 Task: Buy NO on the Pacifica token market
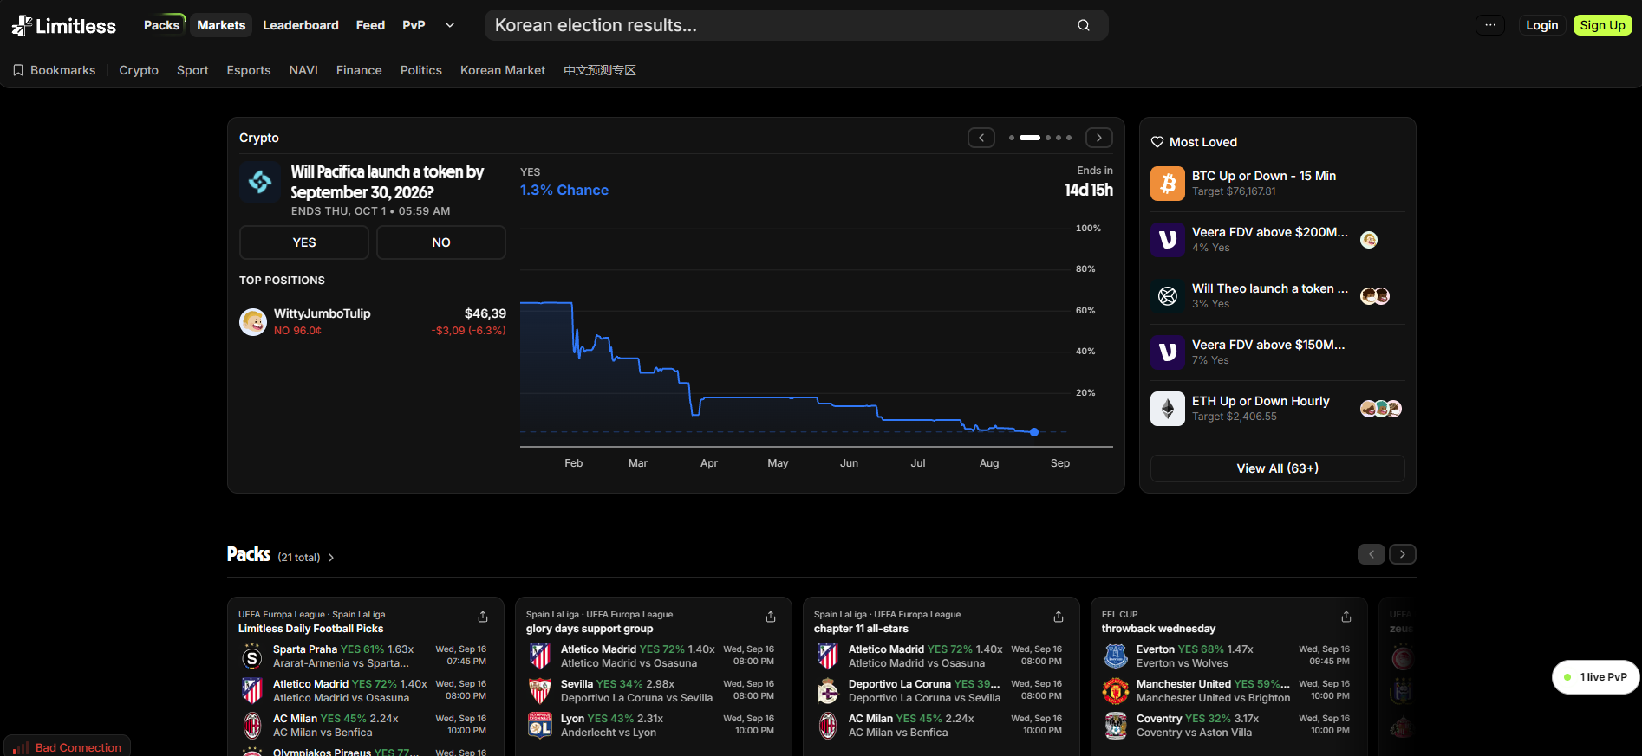coord(441,242)
